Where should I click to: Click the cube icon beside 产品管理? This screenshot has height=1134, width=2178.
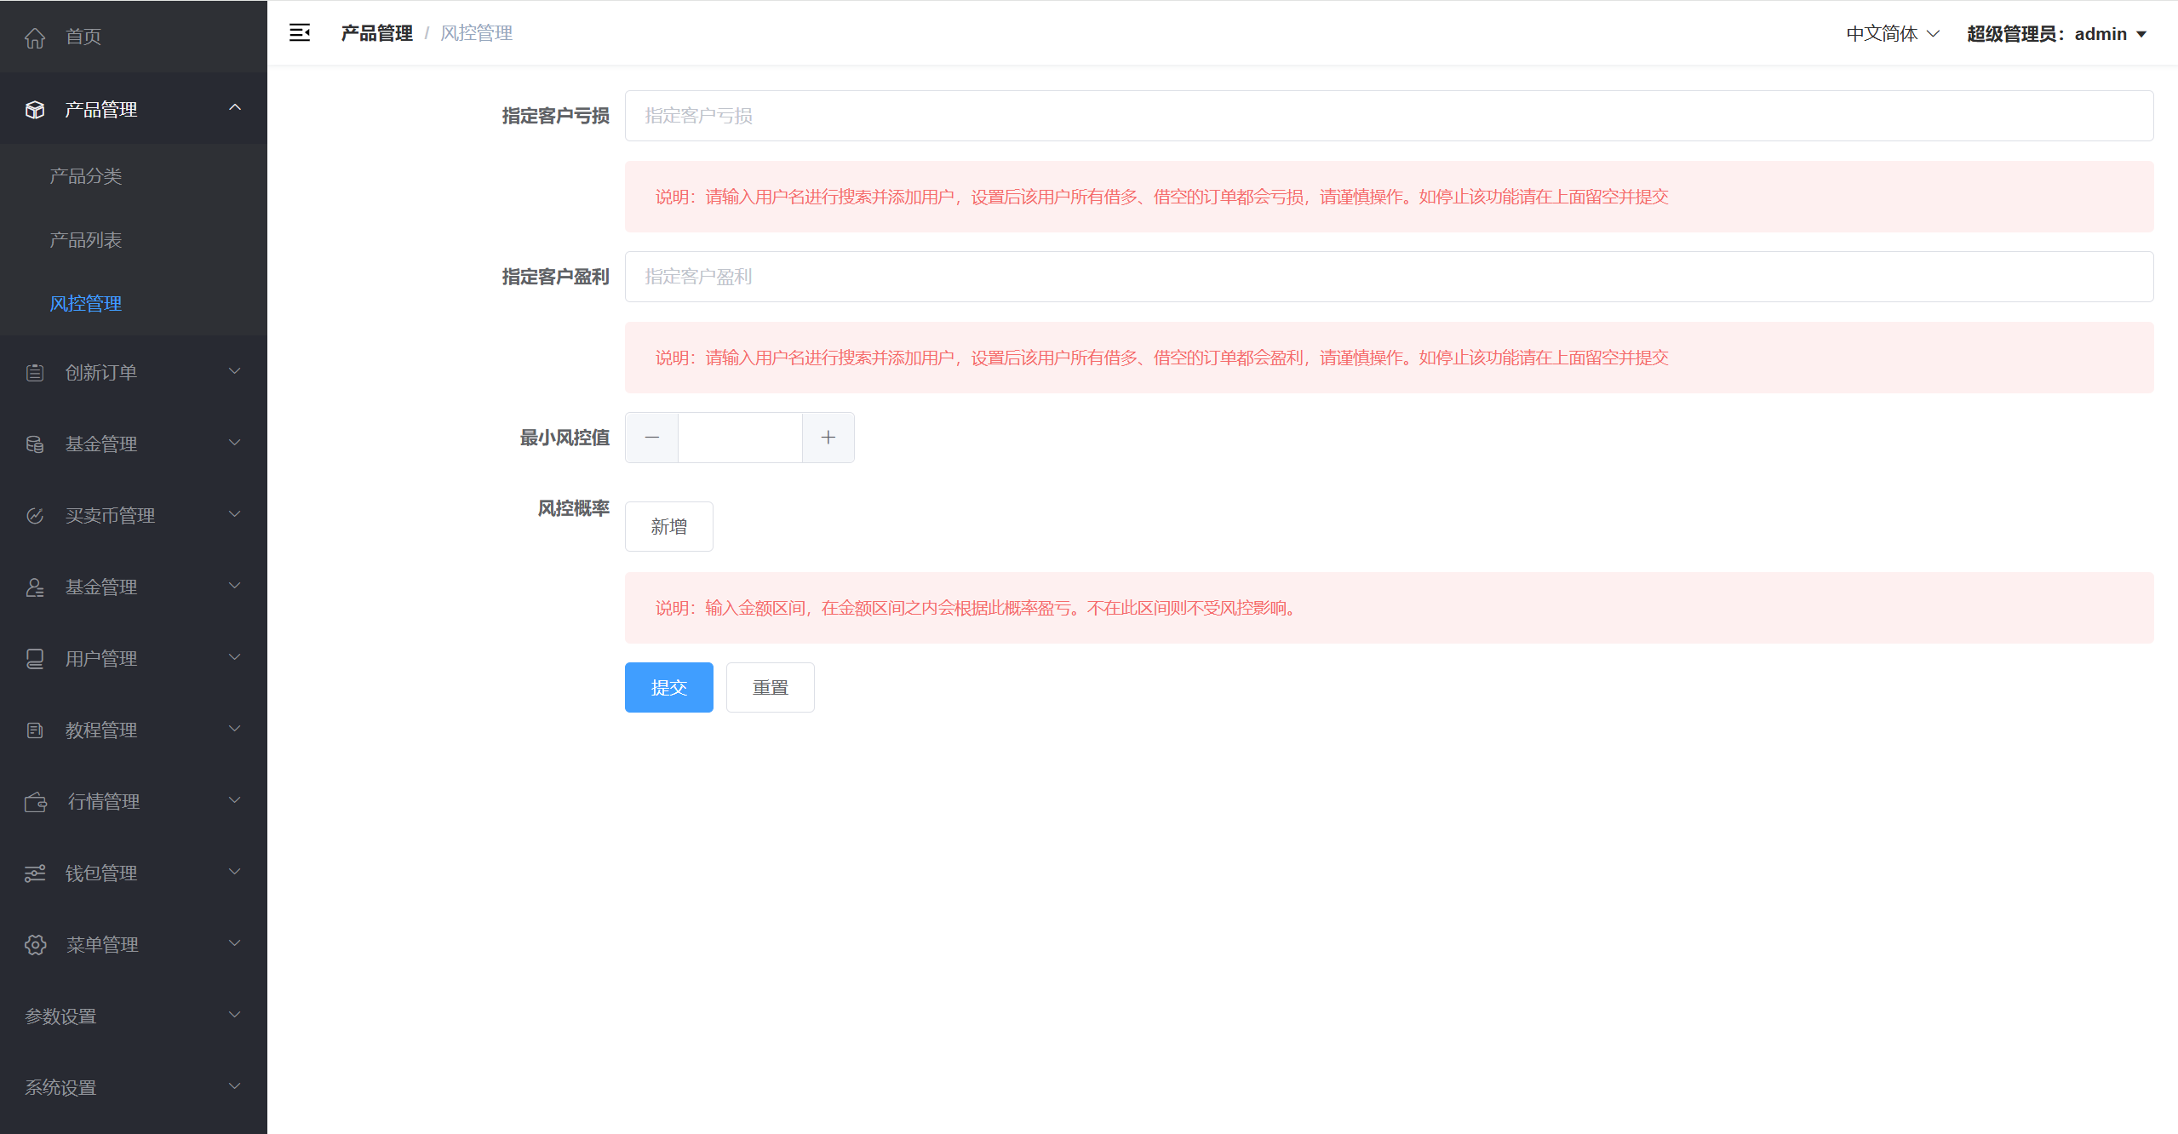pyautogui.click(x=35, y=110)
